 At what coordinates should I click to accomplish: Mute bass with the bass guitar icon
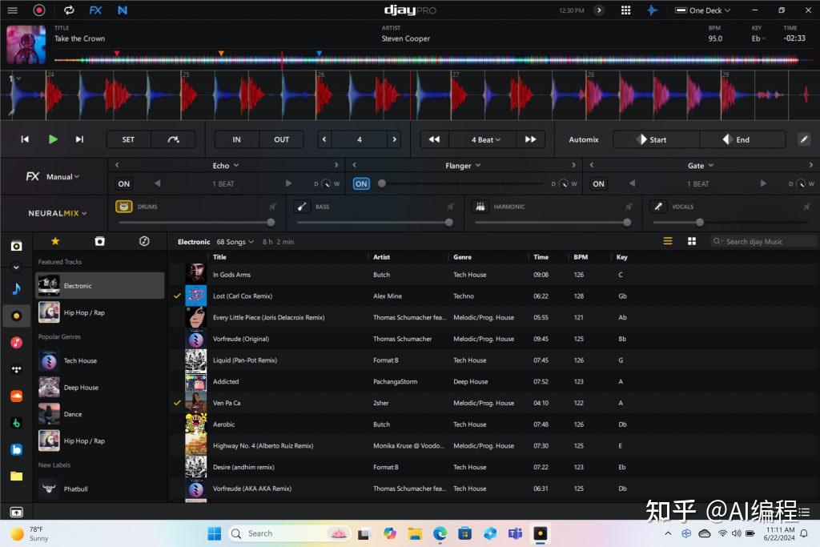point(302,207)
